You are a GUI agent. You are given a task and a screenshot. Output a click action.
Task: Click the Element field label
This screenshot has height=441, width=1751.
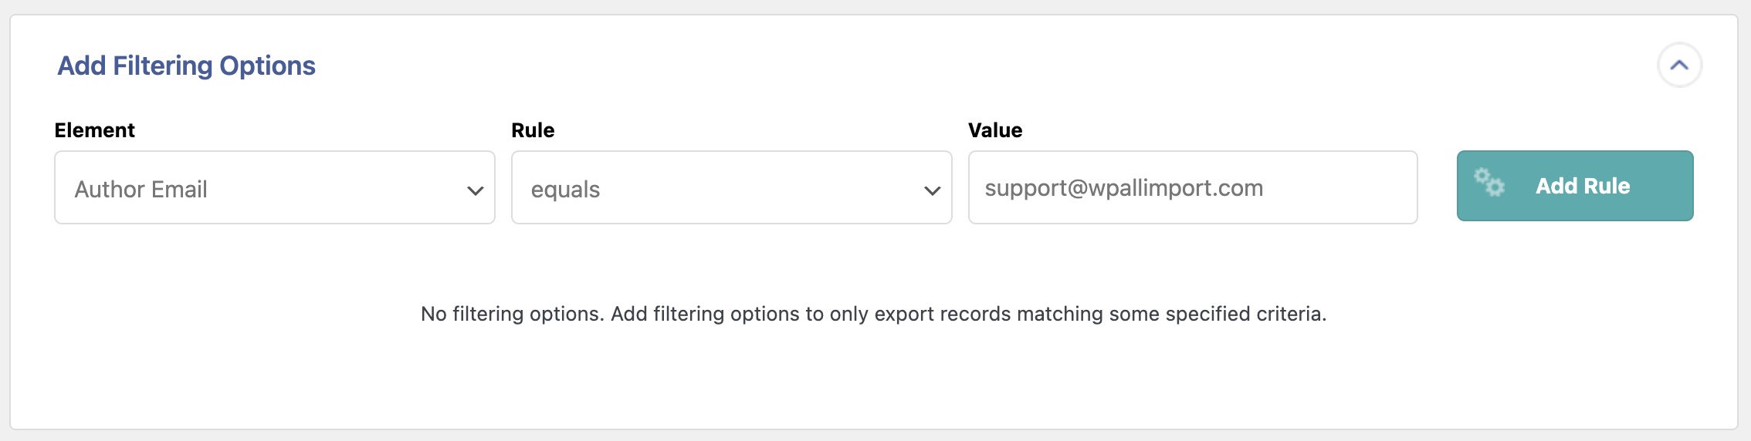[94, 130]
